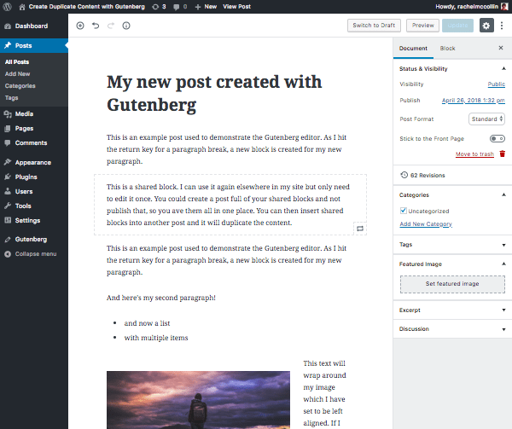The image size is (512, 429).
Task: Click the shared block icon
Action: (360, 229)
